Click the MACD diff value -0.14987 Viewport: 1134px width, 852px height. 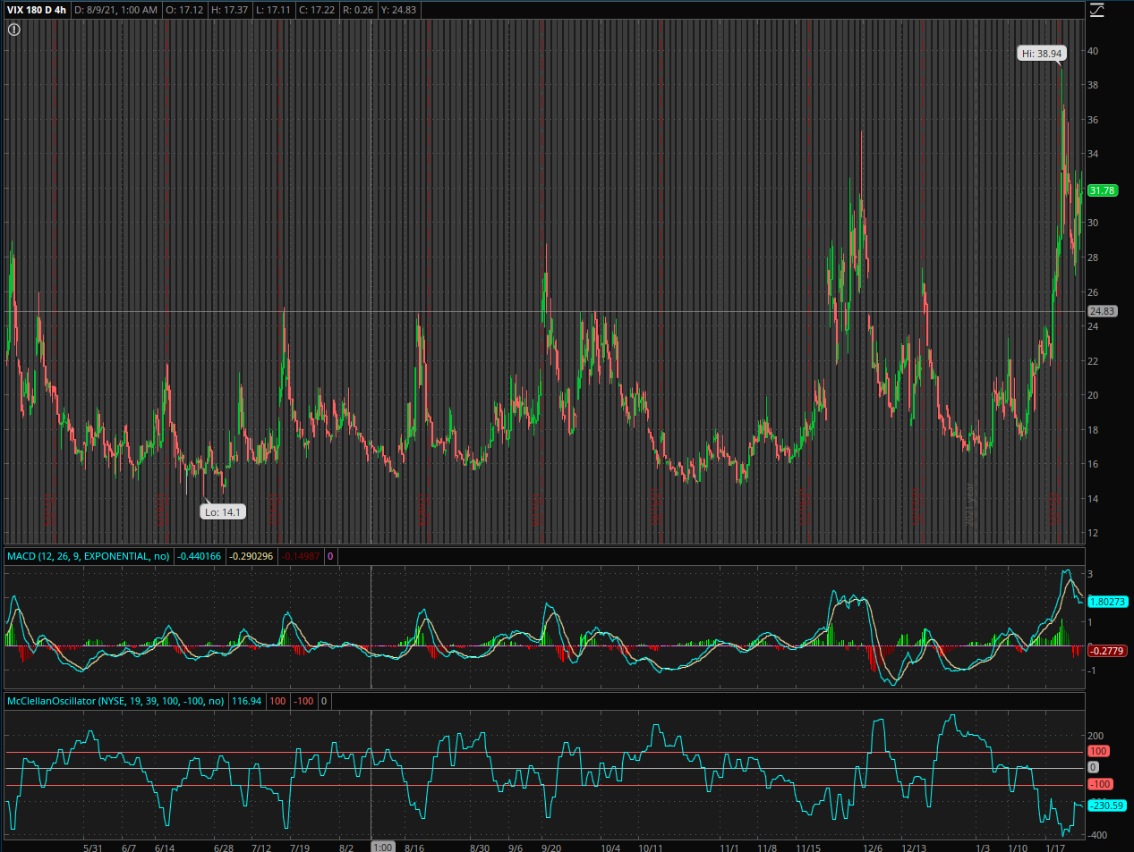pos(302,556)
